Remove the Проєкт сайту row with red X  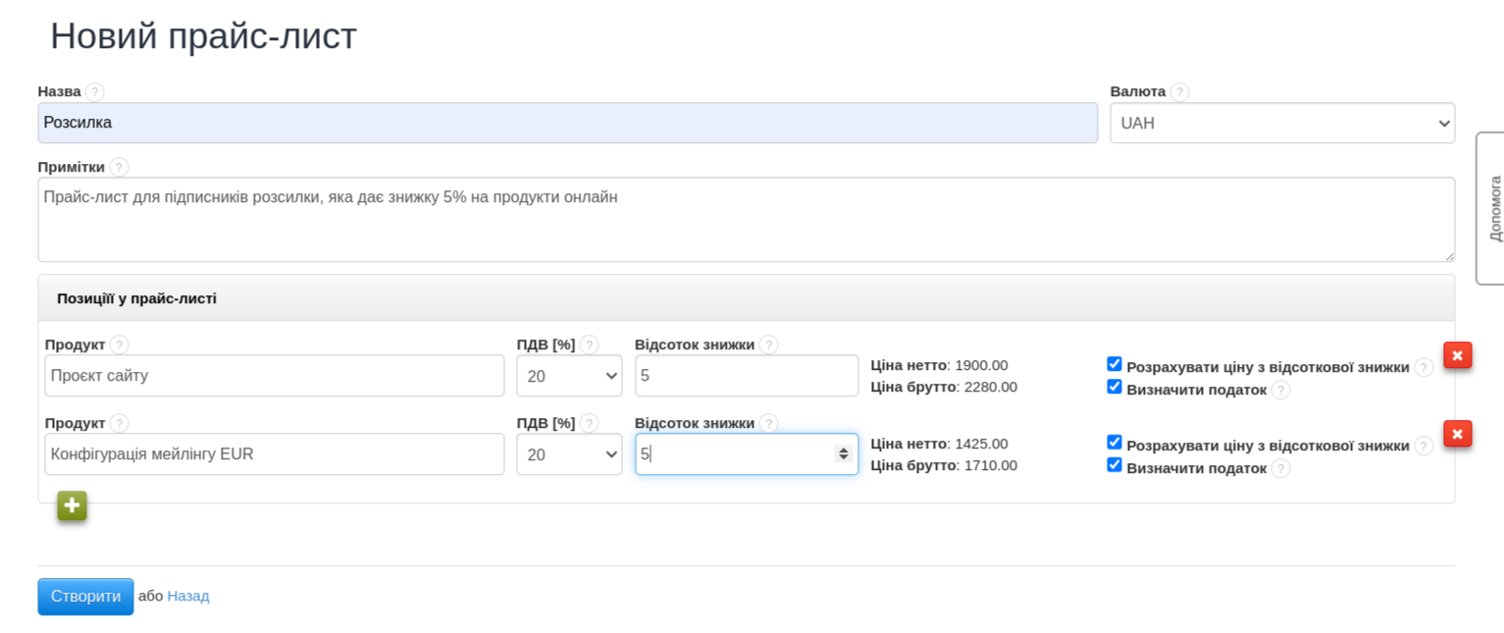[1457, 355]
